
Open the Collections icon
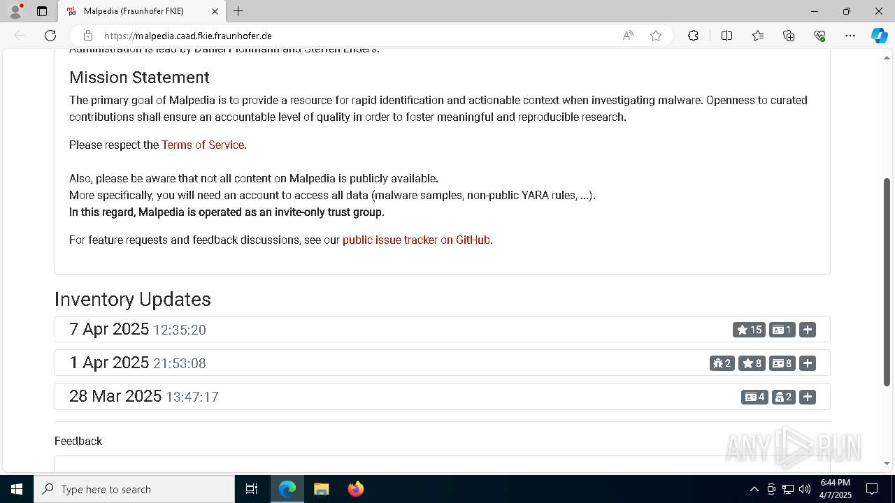point(789,36)
